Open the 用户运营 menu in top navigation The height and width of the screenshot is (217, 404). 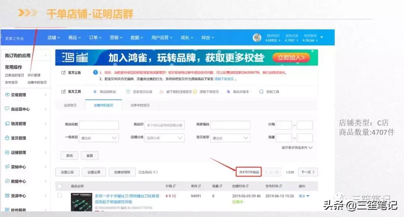[161, 37]
